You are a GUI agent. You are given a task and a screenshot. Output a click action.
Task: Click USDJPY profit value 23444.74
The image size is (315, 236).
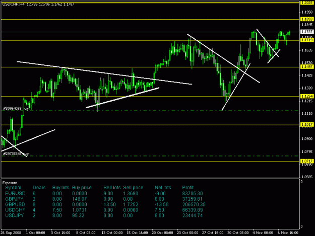point(193,215)
